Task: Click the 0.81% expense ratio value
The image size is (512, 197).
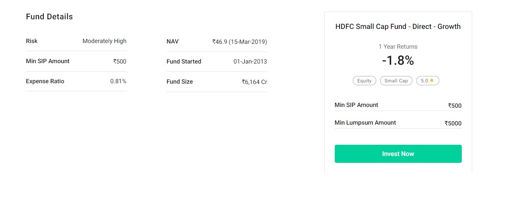Action: (118, 81)
